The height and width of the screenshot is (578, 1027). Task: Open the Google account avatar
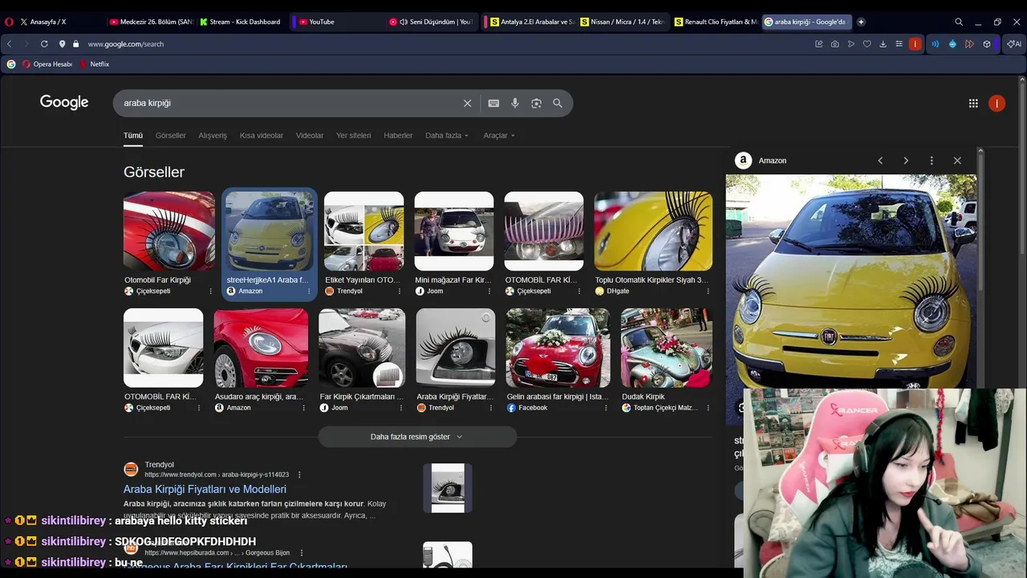coord(997,103)
